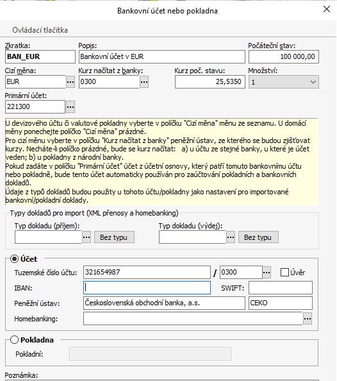
Task: Click the Počáteční stav field 100 000,00
Action: (284, 56)
